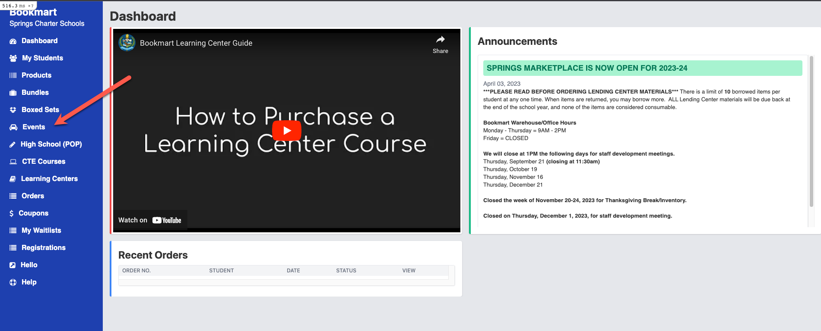Click the April 03, 2023 date text

coord(502,84)
